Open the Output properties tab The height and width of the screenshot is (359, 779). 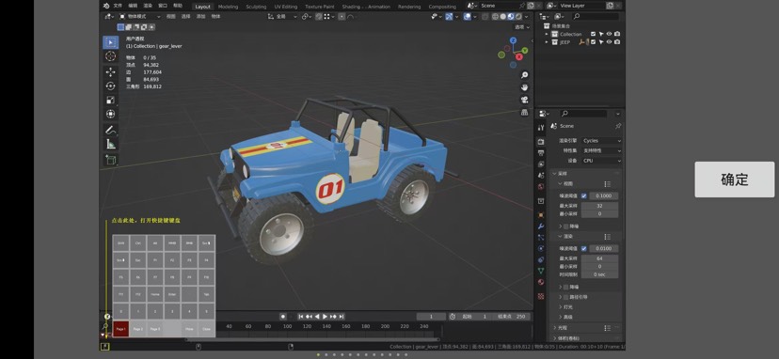pos(541,152)
